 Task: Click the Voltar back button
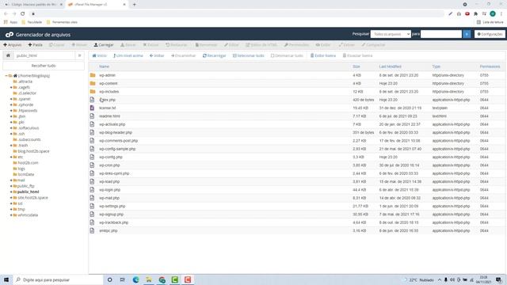coord(157,55)
